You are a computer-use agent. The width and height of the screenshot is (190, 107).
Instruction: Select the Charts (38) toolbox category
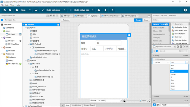coord(157,31)
